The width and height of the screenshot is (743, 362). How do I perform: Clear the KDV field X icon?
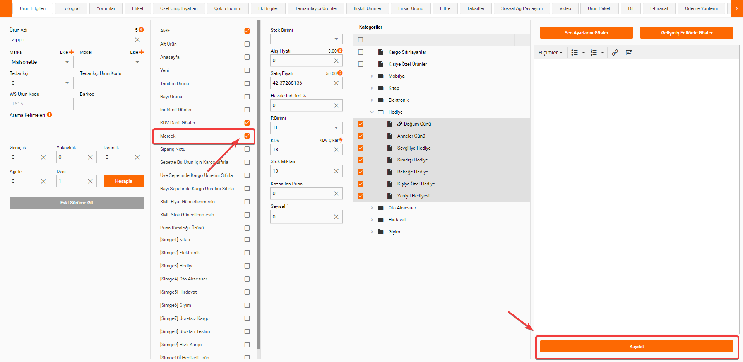point(336,150)
